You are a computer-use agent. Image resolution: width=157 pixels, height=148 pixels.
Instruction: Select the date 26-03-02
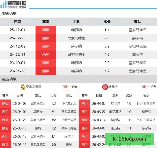coord(99,136)
